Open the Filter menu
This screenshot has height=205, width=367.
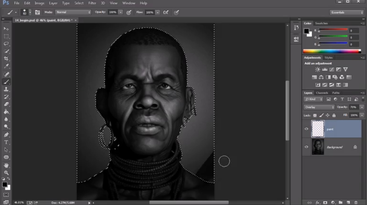[92, 3]
